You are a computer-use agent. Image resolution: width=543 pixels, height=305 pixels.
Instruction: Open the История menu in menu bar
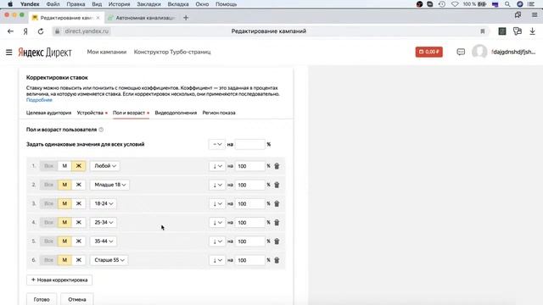point(119,4)
